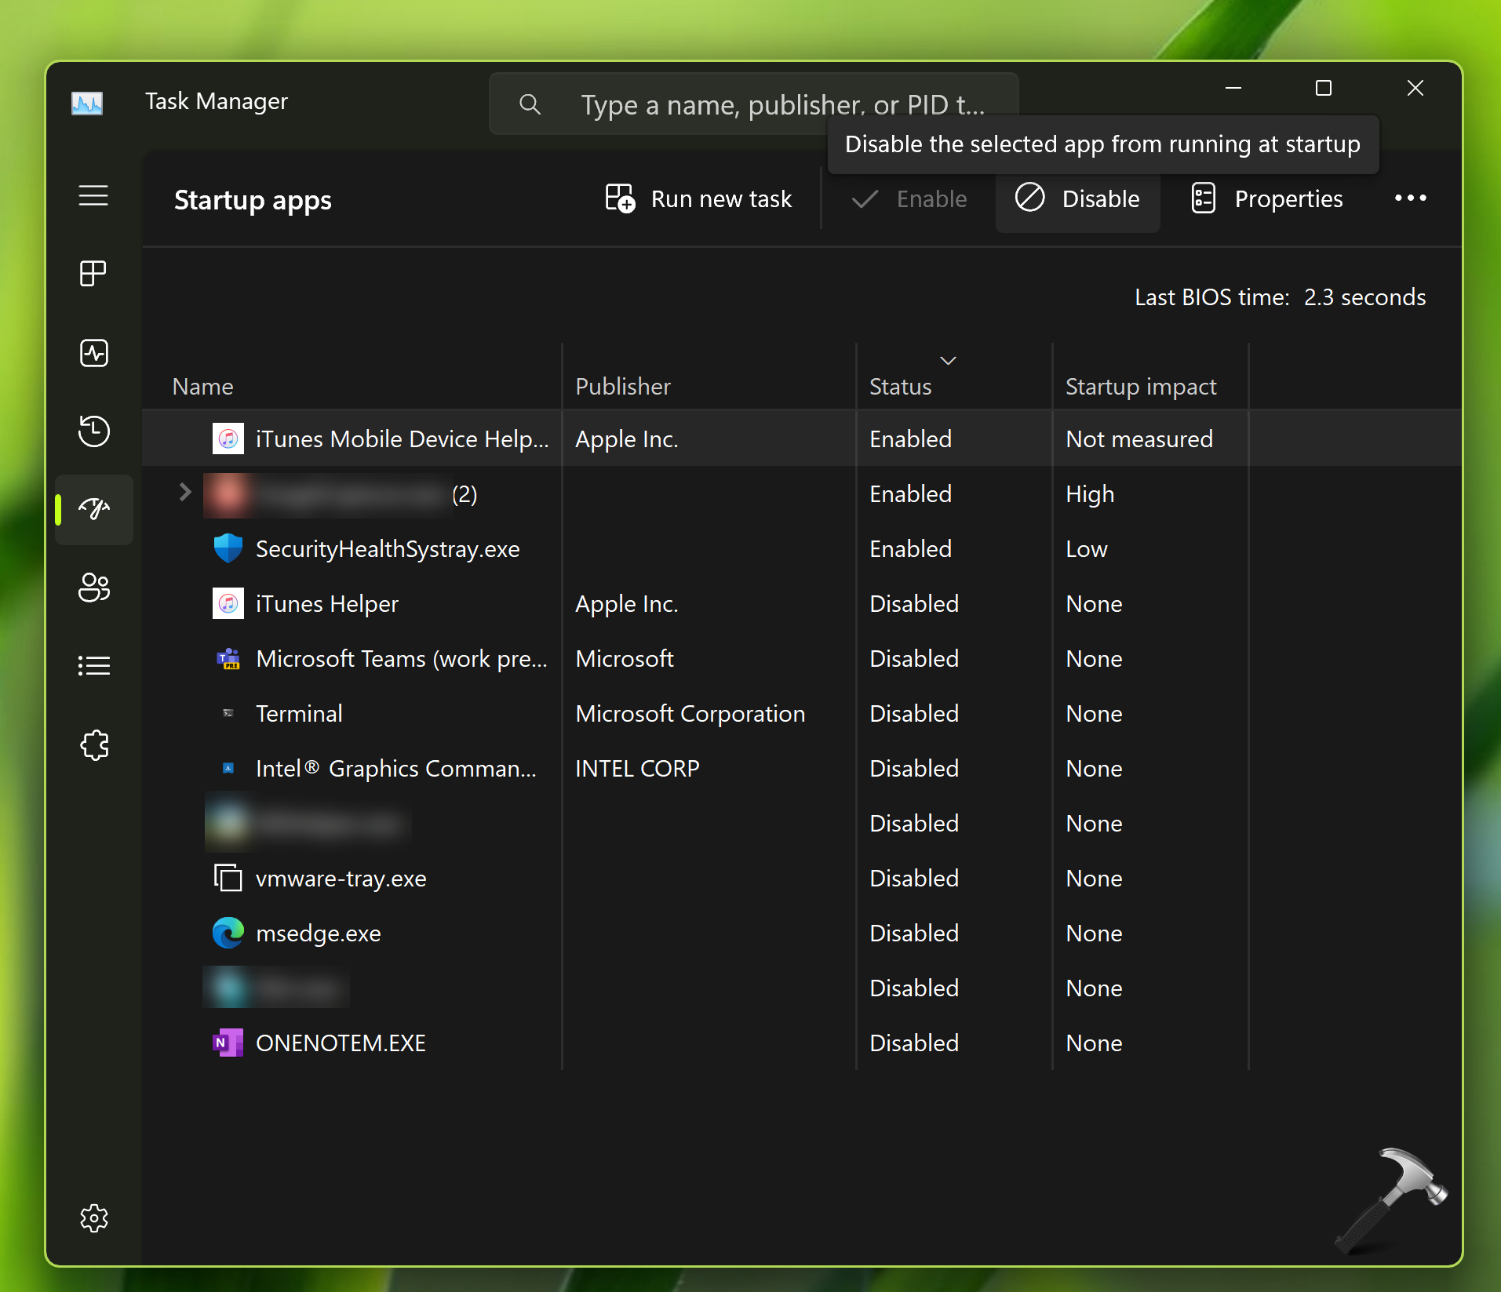Select the Startup apps sidebar icon
The height and width of the screenshot is (1292, 1501).
click(93, 509)
